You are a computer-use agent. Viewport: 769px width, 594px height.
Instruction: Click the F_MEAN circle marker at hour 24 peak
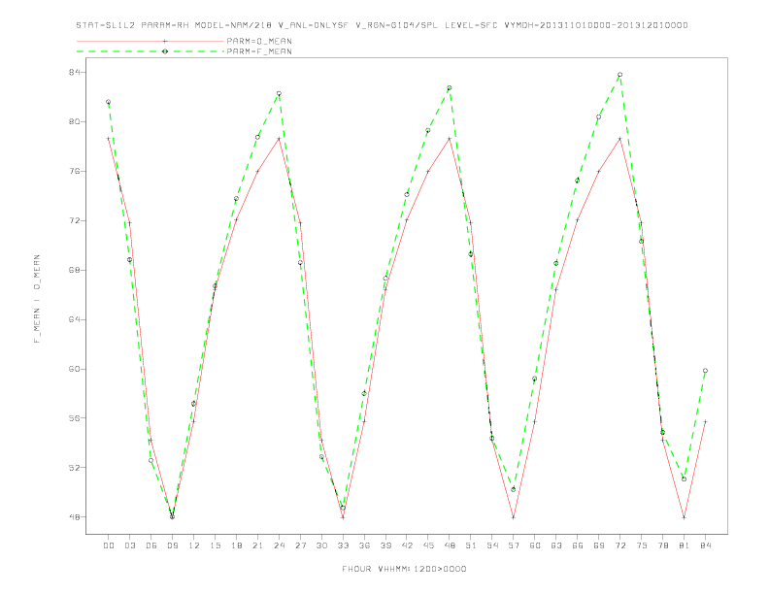(279, 93)
